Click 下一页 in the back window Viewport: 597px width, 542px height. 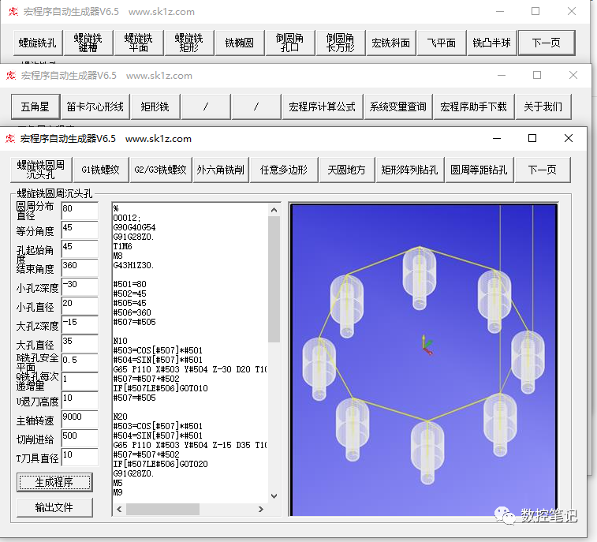(547, 43)
